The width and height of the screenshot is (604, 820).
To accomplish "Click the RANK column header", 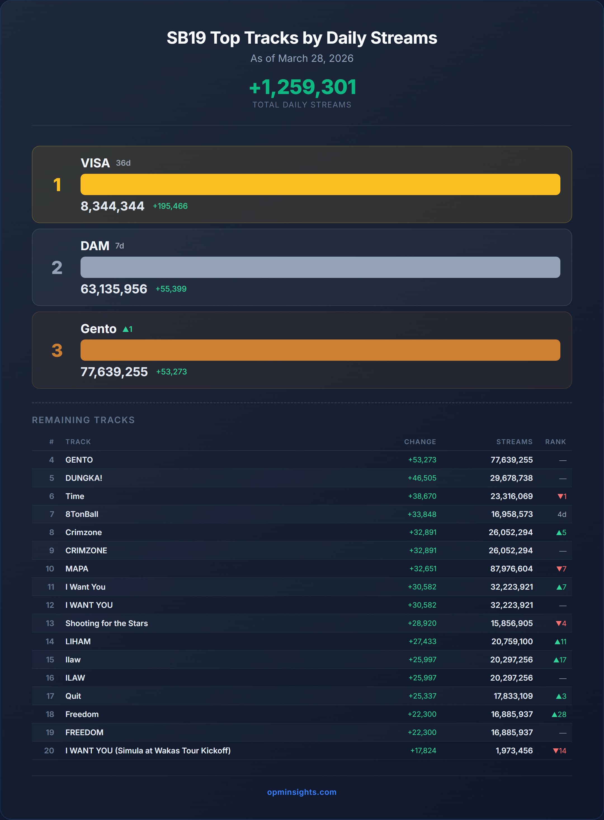I will (x=555, y=442).
